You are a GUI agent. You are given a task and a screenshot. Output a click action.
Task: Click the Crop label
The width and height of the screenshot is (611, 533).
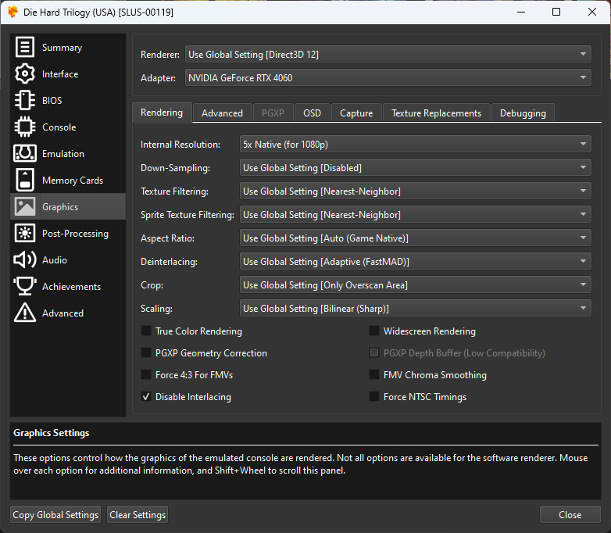point(152,284)
